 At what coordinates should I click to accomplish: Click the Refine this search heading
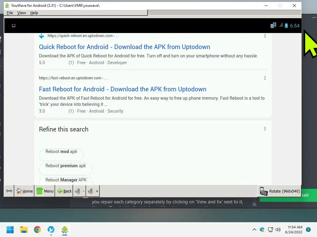coord(64,129)
